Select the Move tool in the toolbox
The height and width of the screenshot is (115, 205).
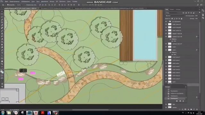click(2, 11)
